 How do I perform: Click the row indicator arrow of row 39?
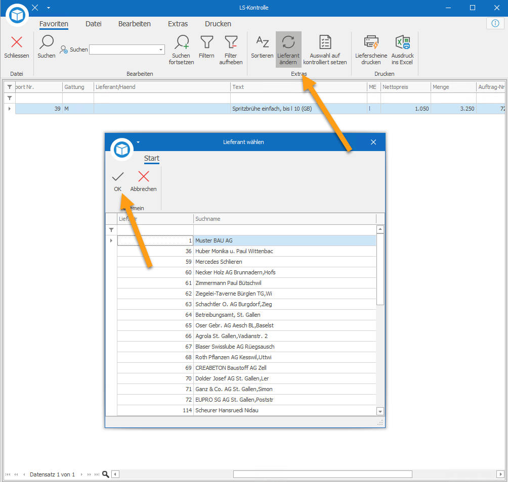tap(10, 109)
